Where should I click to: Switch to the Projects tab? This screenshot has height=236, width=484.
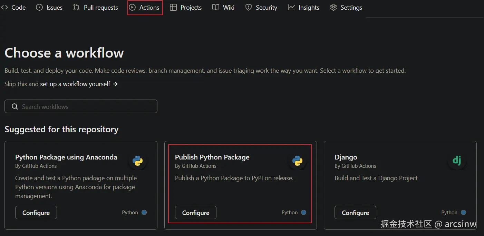click(x=186, y=7)
